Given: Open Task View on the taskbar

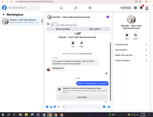Looking at the screenshot, I should coord(14,115).
